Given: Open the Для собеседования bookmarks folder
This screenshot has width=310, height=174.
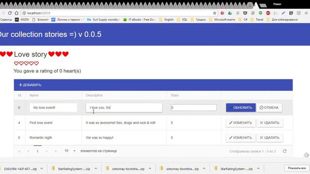Looking at the screenshot, I should pyautogui.click(x=282, y=19).
